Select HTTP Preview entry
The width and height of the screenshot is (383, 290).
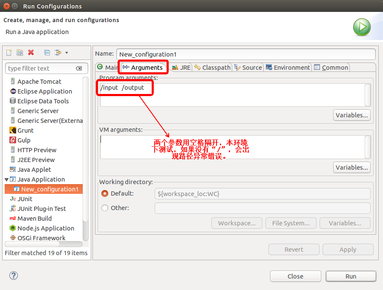37,150
